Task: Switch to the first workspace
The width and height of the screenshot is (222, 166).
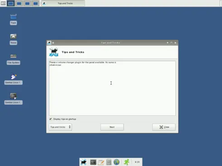Action: click(11, 3)
